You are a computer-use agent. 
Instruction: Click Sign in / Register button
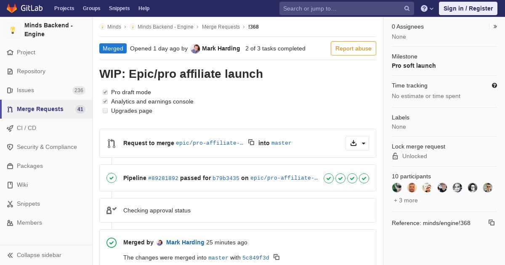point(468,8)
